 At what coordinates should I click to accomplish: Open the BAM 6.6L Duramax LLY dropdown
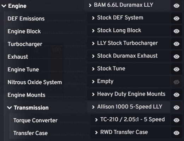127,5
